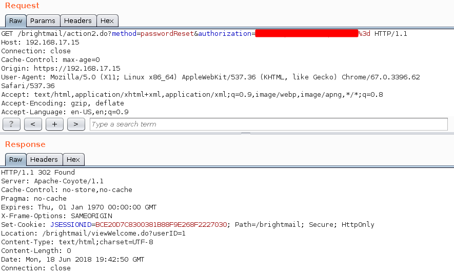Click the 'Date: Mon, 18 Jun 2018' line
The image size is (454, 276).
(x=73, y=259)
